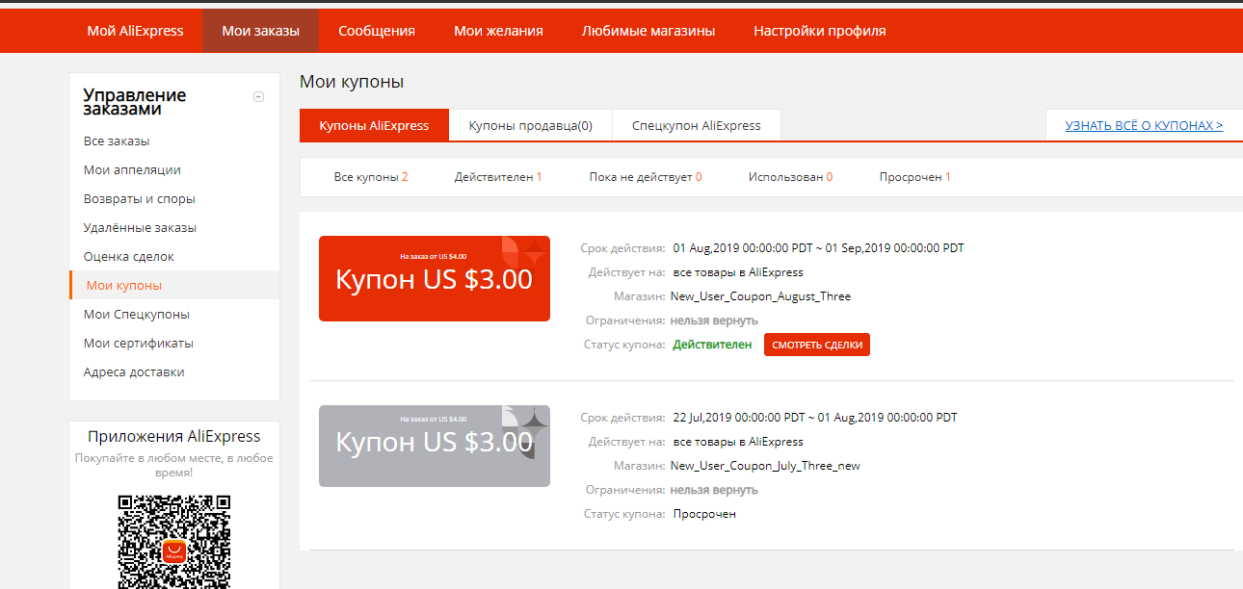The width and height of the screenshot is (1243, 589).
Task: Click the 22 Jul,2019 validity period text
Action: click(x=815, y=418)
